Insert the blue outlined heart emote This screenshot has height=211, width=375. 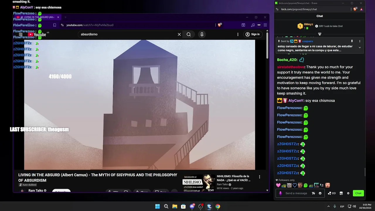click(x=295, y=185)
